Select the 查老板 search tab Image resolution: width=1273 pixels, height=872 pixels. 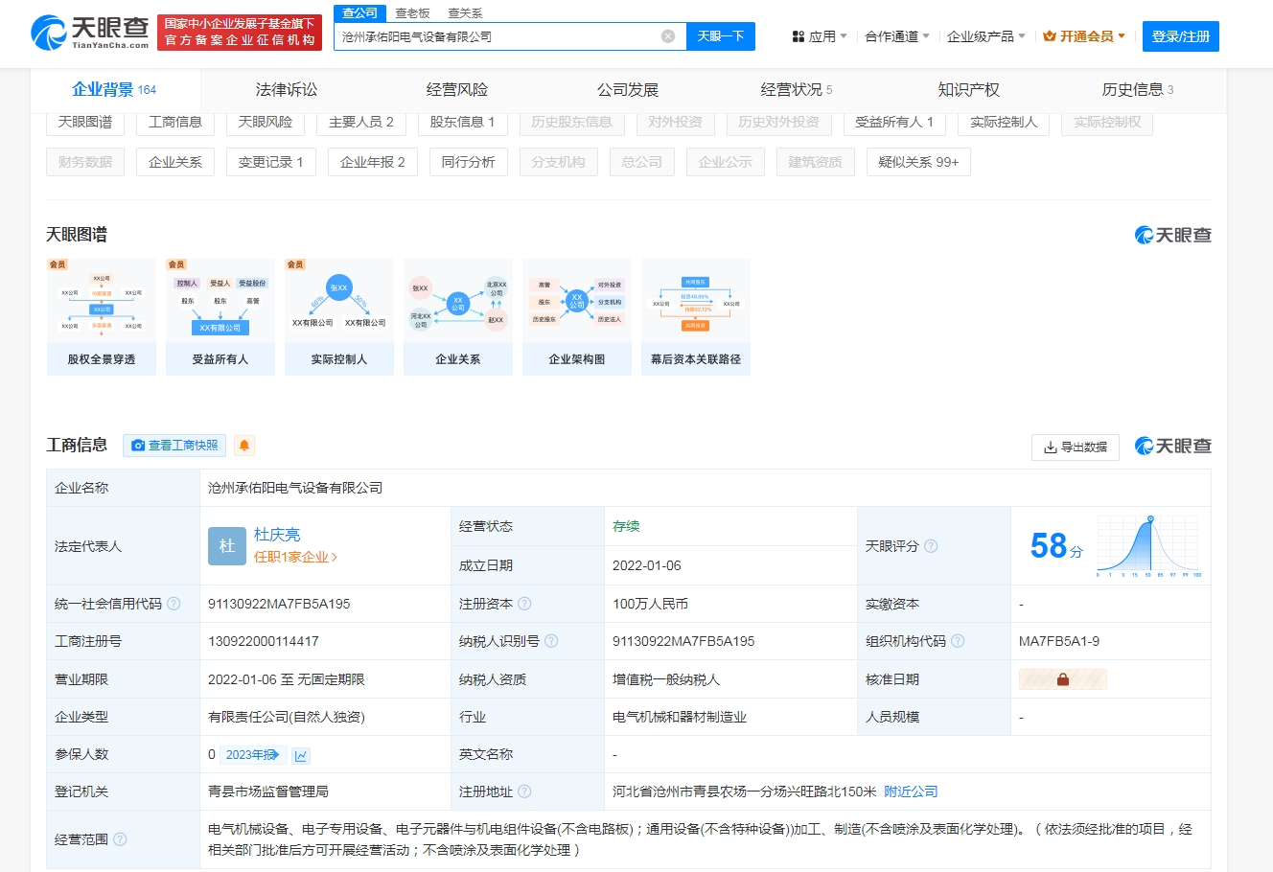413,13
